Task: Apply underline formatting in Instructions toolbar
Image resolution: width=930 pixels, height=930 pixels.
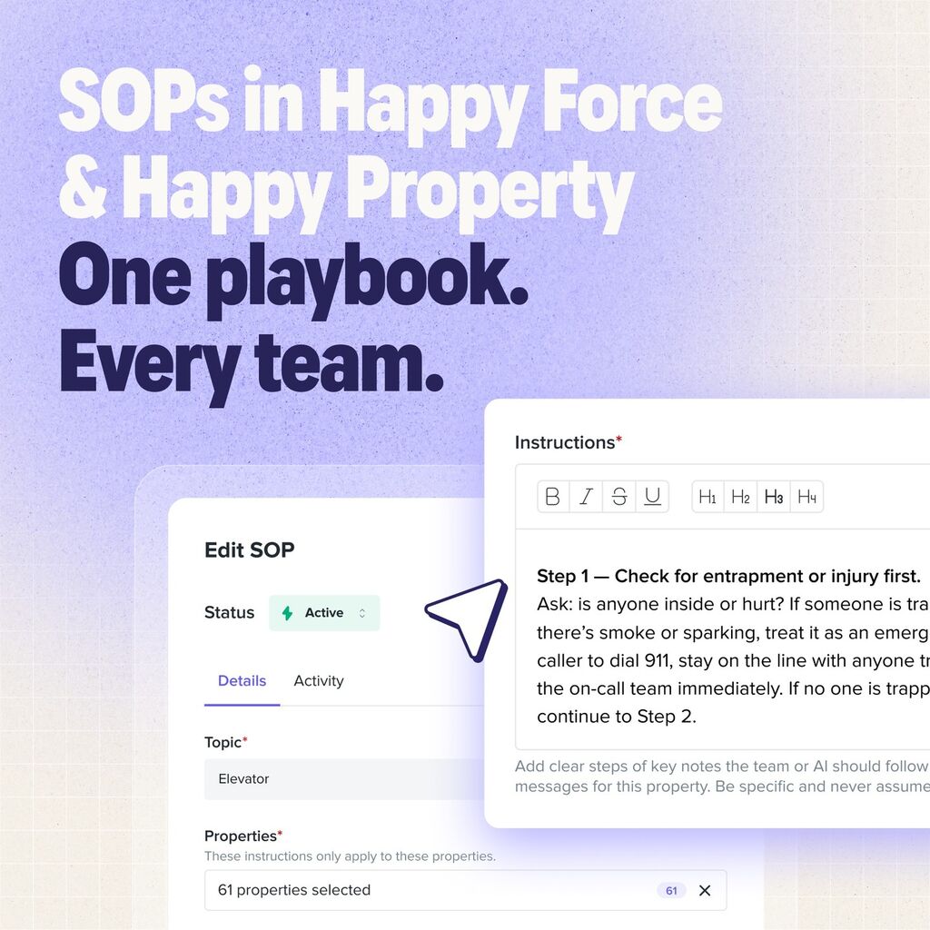Action: tap(652, 497)
